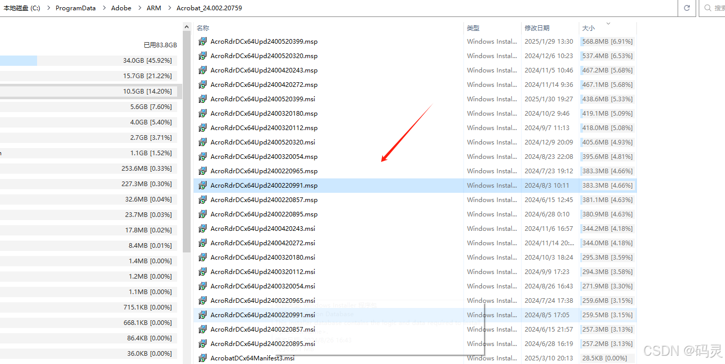Click file name AcroRdrDCx64Upd2400520399.msp

click(x=264, y=42)
